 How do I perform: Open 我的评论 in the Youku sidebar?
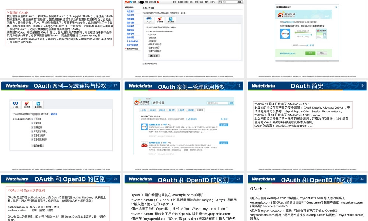130,26
